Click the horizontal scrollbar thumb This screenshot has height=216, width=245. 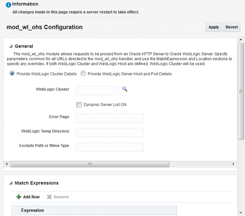click(x=90, y=164)
